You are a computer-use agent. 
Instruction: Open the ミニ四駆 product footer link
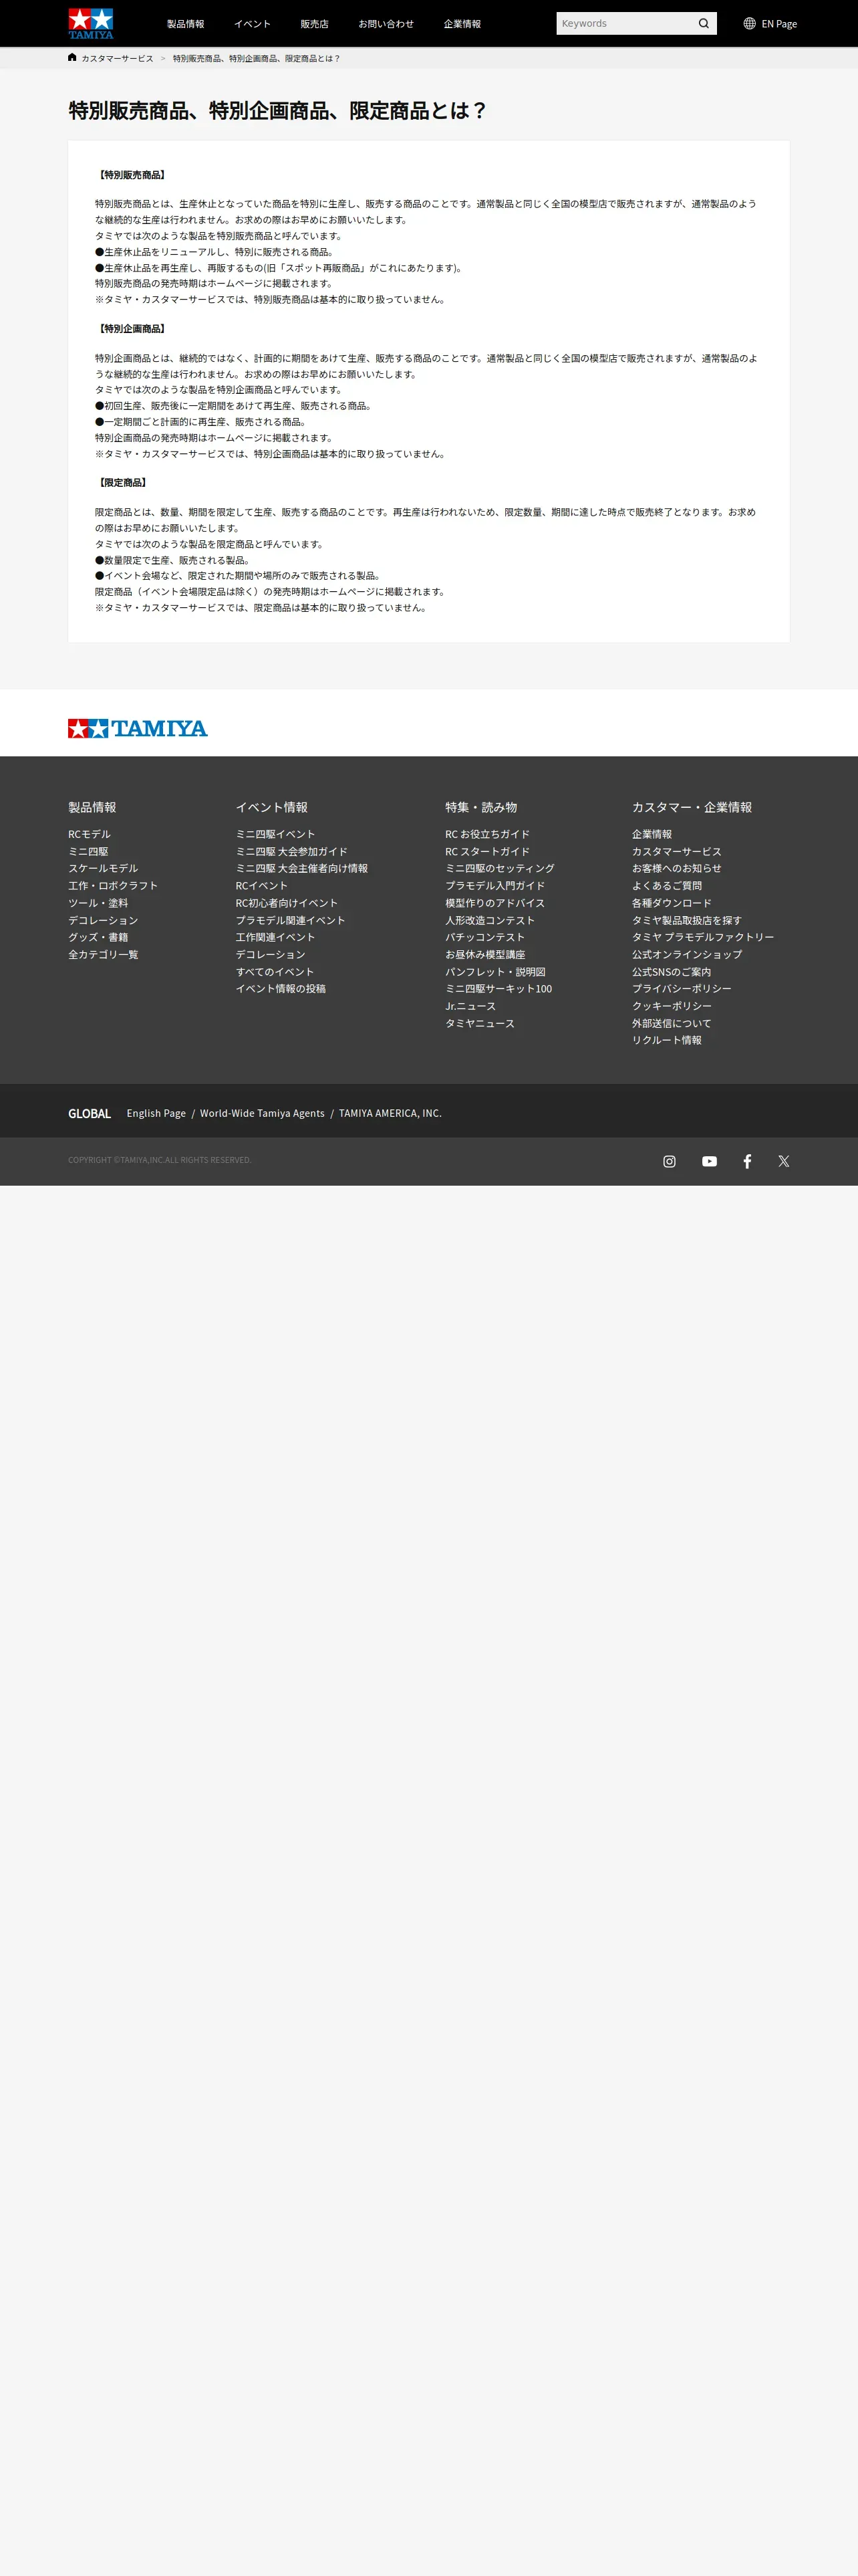[88, 851]
